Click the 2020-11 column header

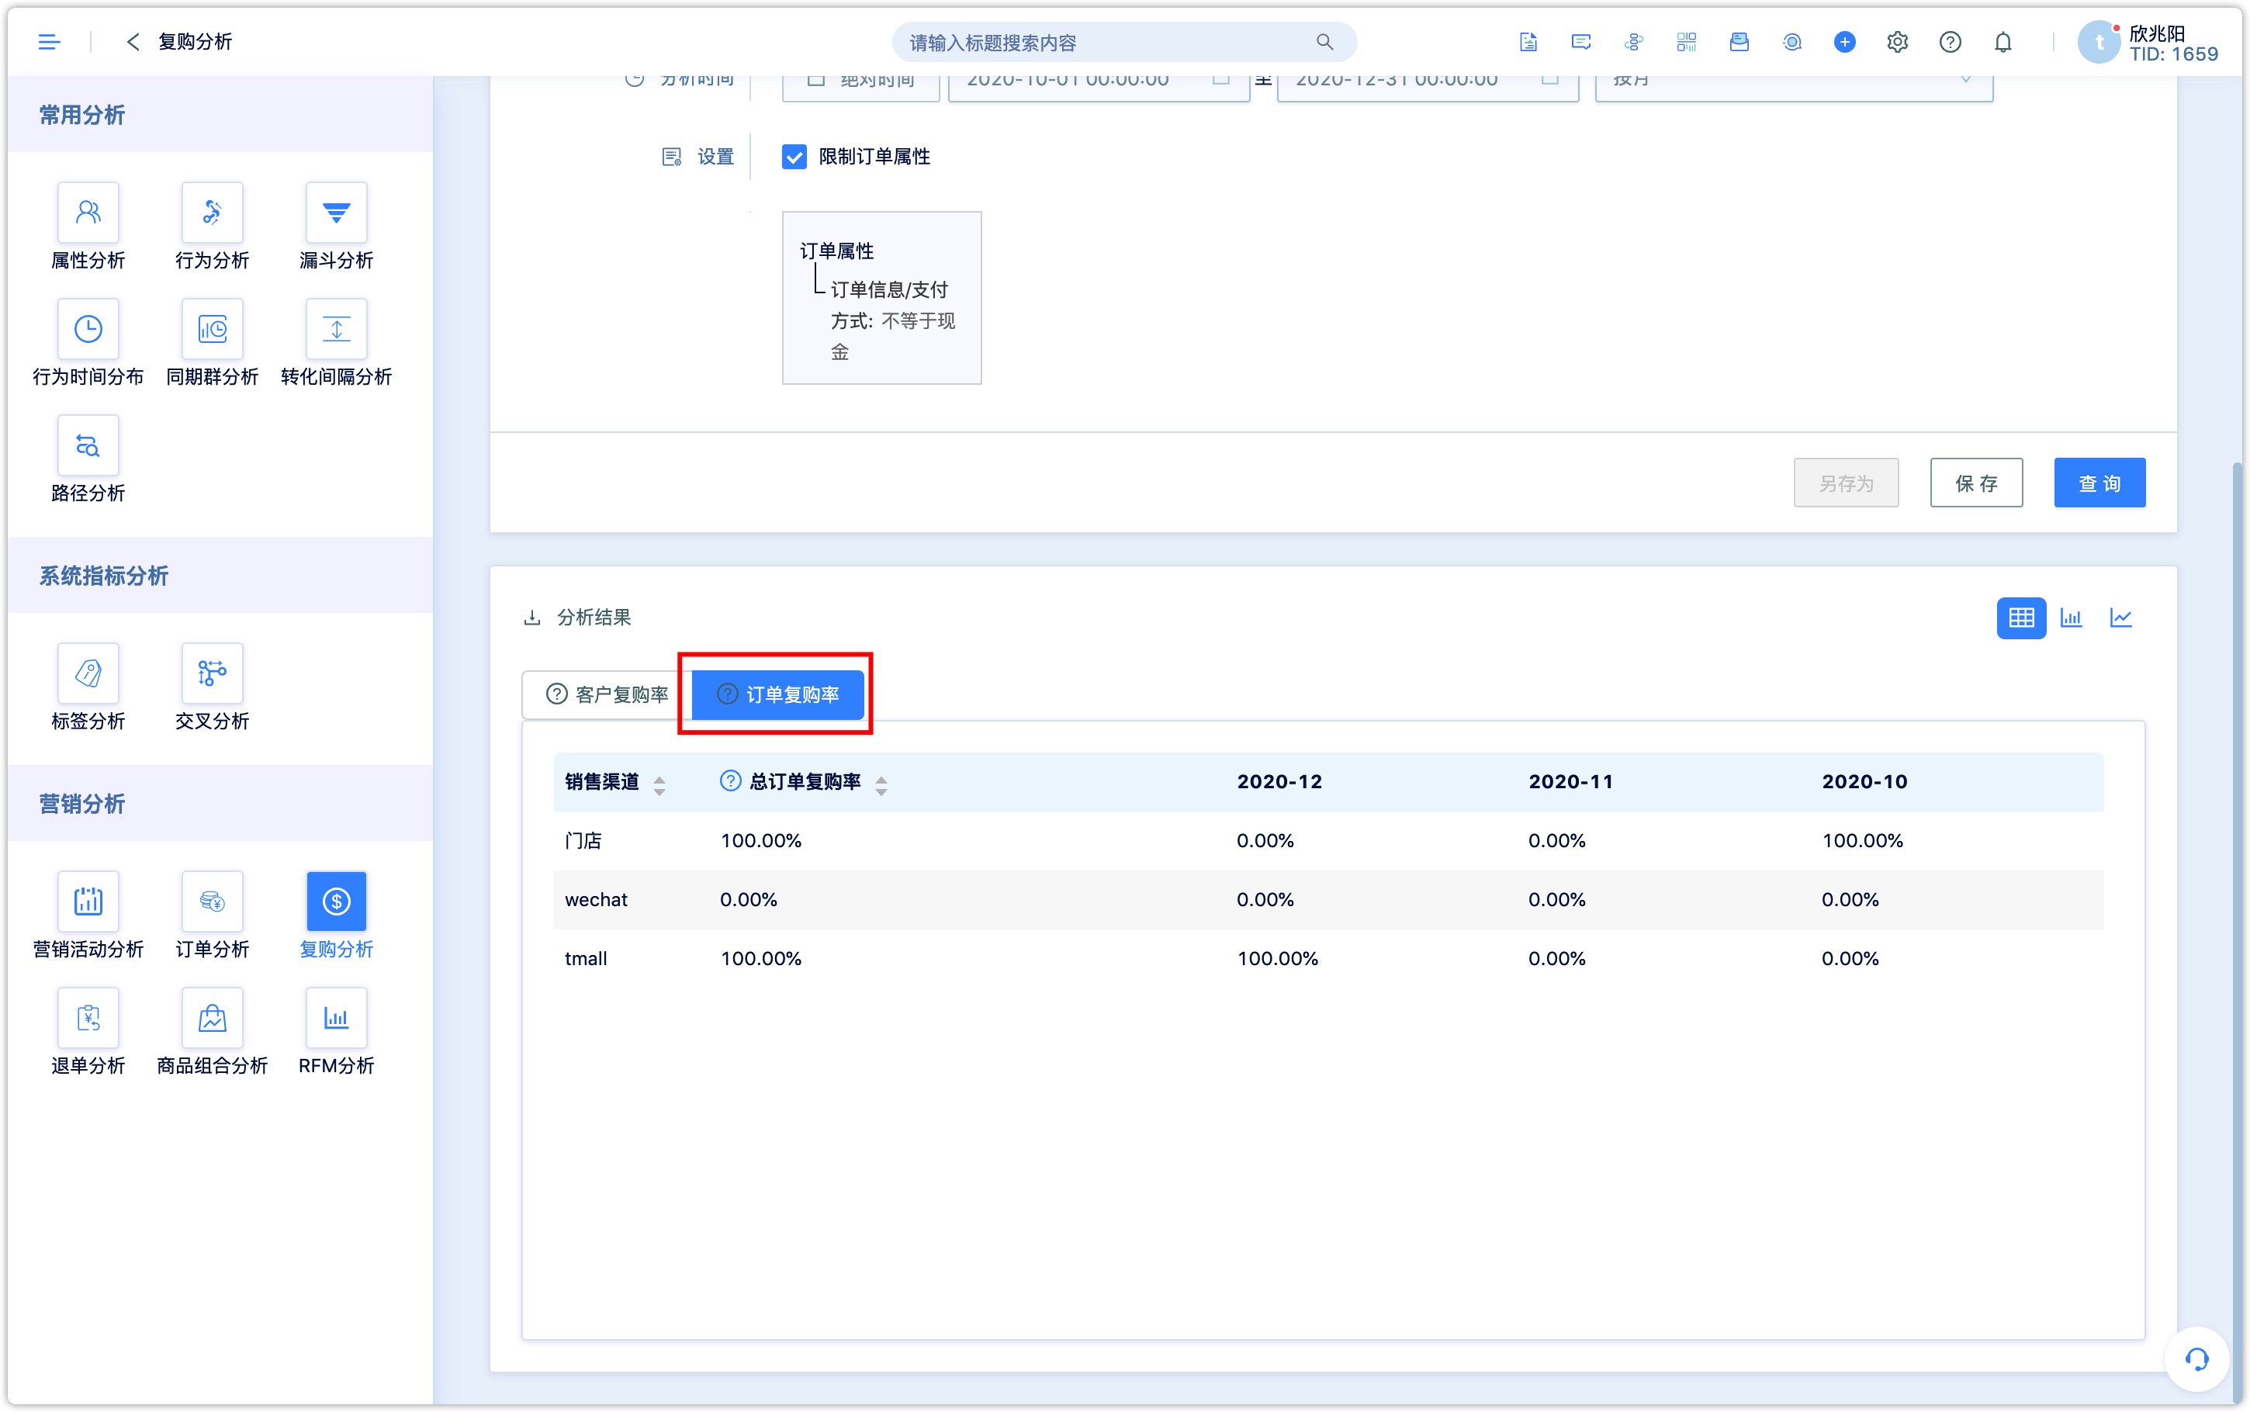pyautogui.click(x=1570, y=782)
